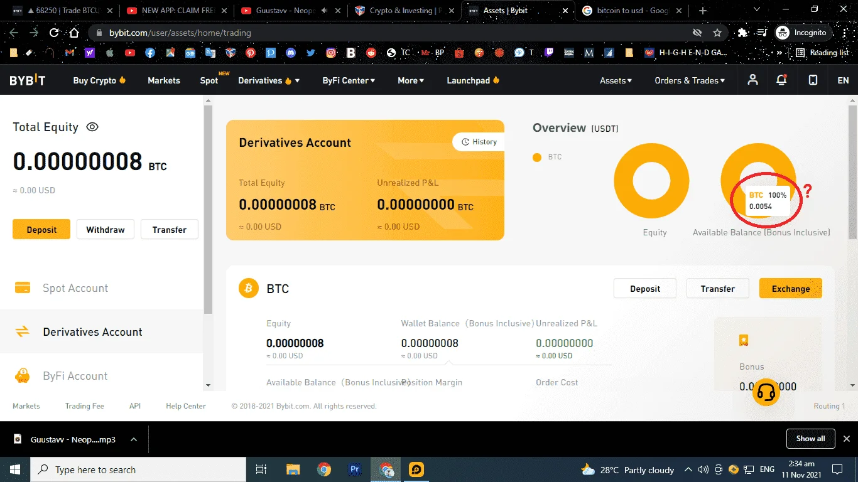Show hidden system tray icons
This screenshot has height=482, width=858.
[688, 469]
